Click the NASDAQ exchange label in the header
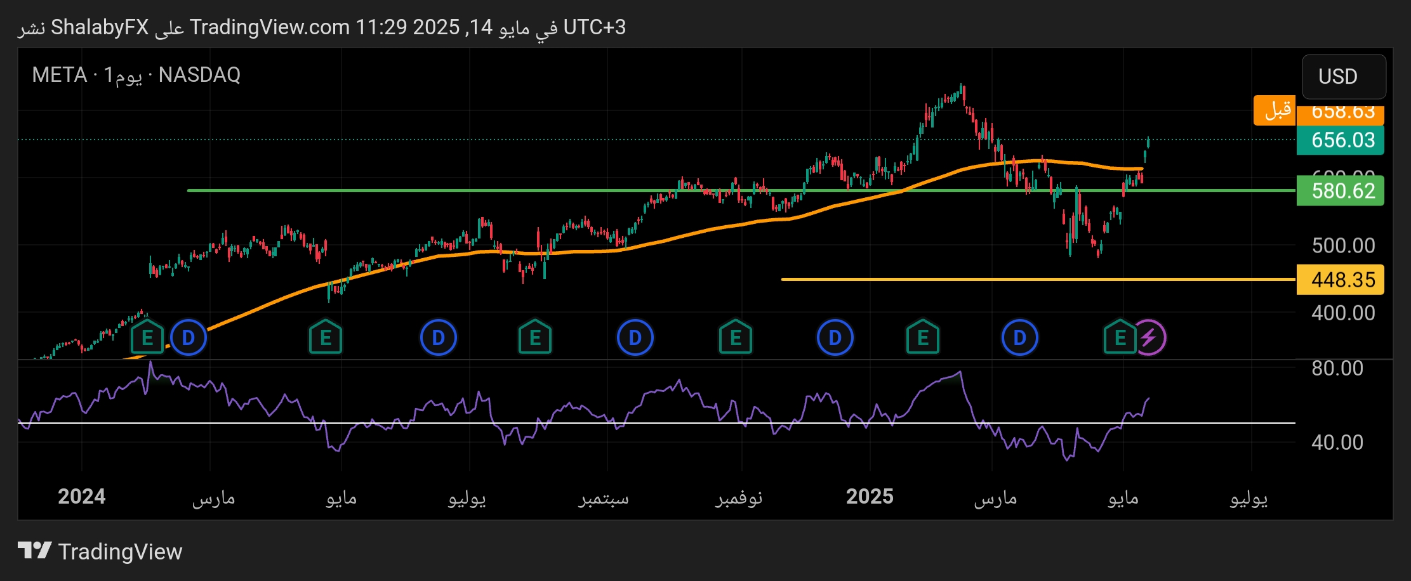Viewport: 1411px width, 581px height. pos(199,75)
